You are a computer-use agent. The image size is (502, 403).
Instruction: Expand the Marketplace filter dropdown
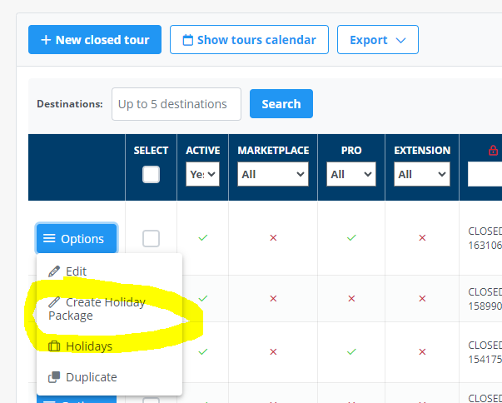click(272, 175)
